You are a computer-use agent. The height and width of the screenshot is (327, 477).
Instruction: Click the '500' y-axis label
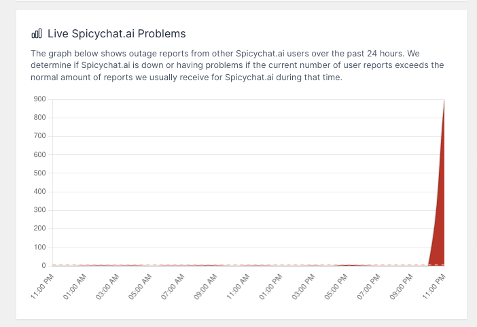(x=40, y=173)
